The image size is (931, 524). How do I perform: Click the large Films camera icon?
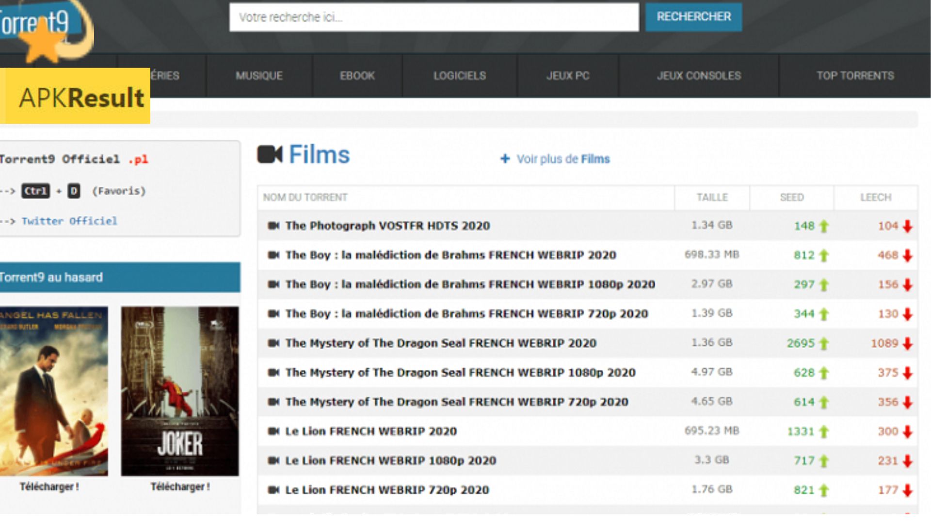(270, 155)
